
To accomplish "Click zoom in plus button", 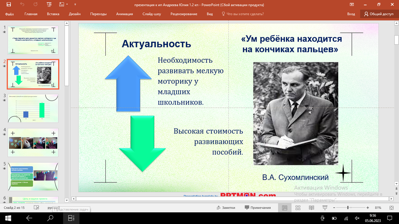I will tap(367, 208).
